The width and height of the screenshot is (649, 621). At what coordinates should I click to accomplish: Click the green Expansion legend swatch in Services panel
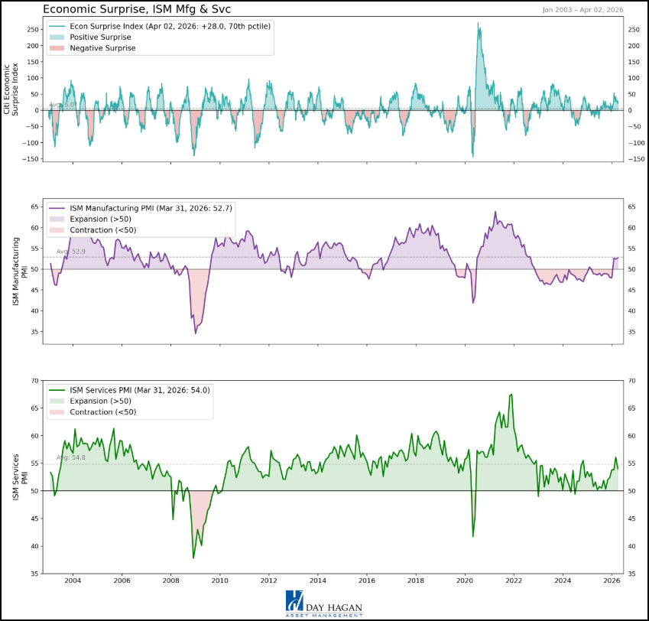57,401
